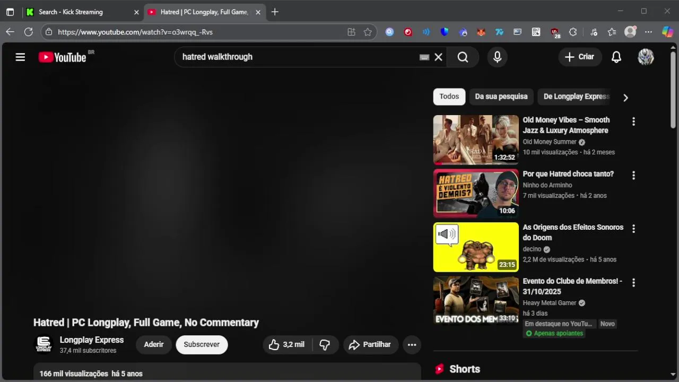The width and height of the screenshot is (679, 382).
Task: Open the Doom sound effects yellow thumbnail
Action: click(x=476, y=247)
